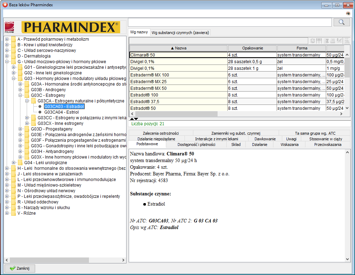Open the Działanie niepożądane tab
355x275 pixels.
pos(156,139)
